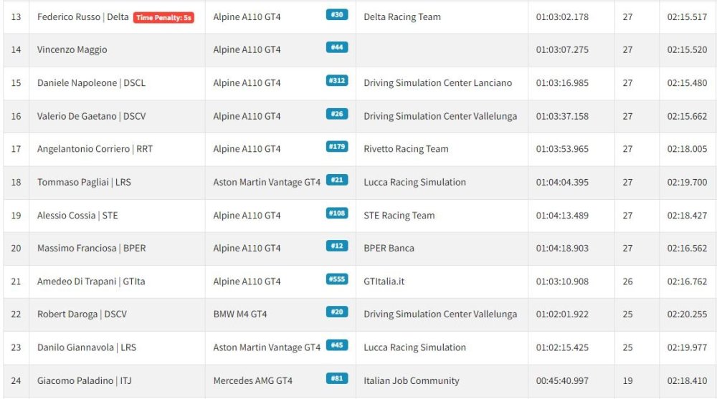Click the #108 car number badge
This screenshot has height=399, width=717.
pyautogui.click(x=337, y=213)
